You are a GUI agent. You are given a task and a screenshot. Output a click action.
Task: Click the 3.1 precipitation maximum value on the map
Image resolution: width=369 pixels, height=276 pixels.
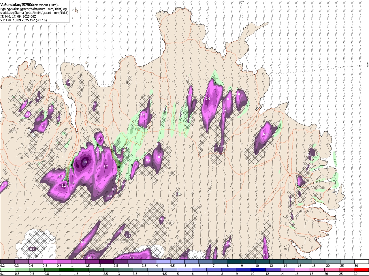84,162
